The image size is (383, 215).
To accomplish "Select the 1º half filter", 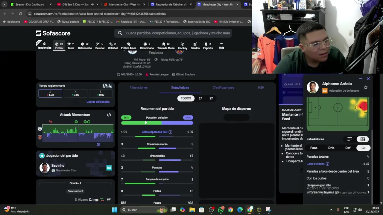I will coord(200,98).
